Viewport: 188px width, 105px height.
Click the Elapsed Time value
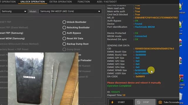(x=124, y=95)
